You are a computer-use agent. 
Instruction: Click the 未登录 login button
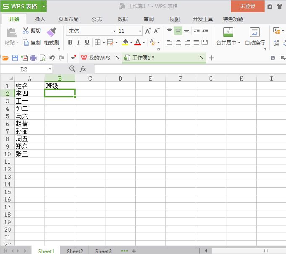click(247, 6)
